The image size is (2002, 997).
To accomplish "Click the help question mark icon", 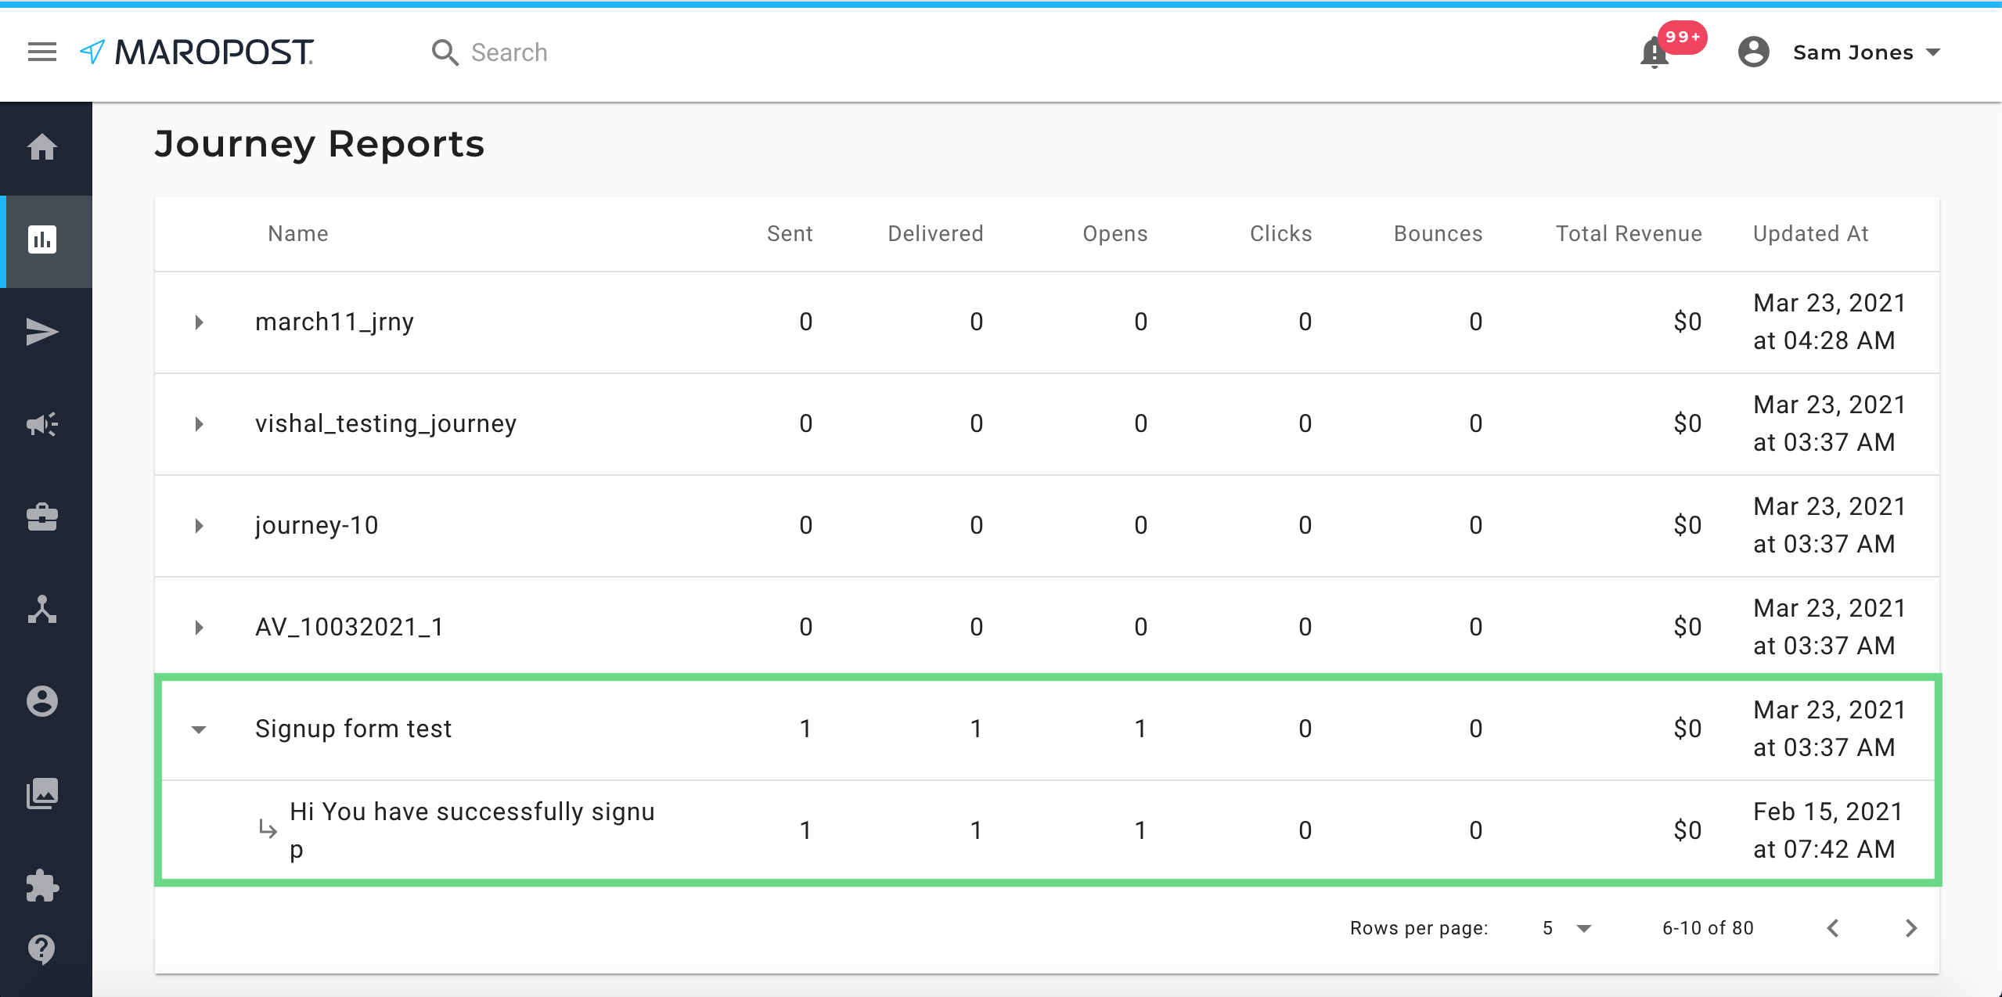I will (42, 948).
